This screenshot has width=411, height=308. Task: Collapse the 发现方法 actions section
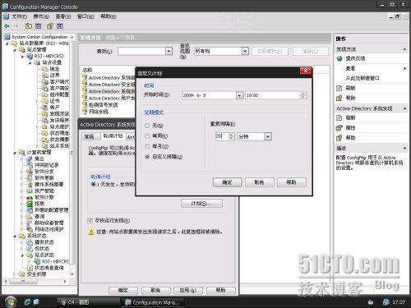(x=404, y=49)
